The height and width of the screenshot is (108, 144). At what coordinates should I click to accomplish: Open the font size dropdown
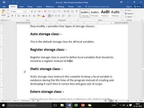[29, 11]
